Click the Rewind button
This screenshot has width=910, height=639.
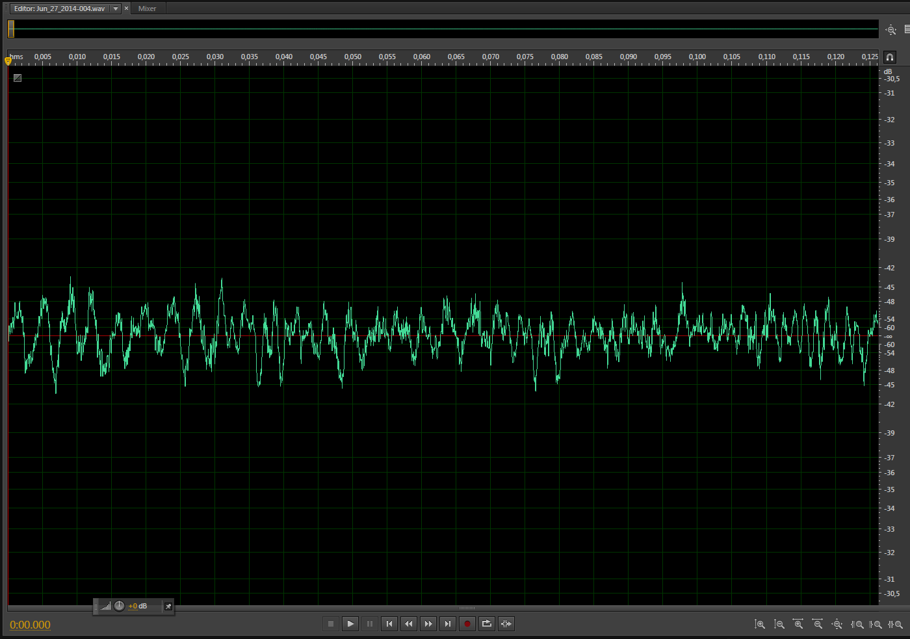click(x=408, y=624)
